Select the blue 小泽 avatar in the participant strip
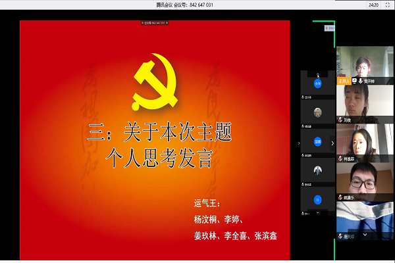The image size is (395, 263). (x=317, y=84)
